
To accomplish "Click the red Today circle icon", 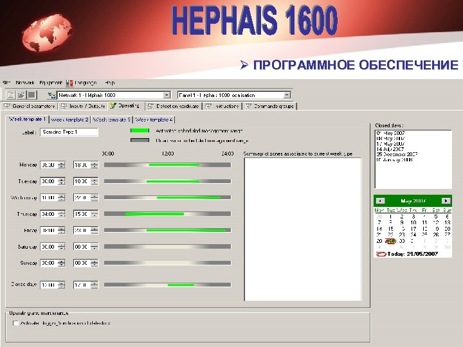I will point(381,254).
